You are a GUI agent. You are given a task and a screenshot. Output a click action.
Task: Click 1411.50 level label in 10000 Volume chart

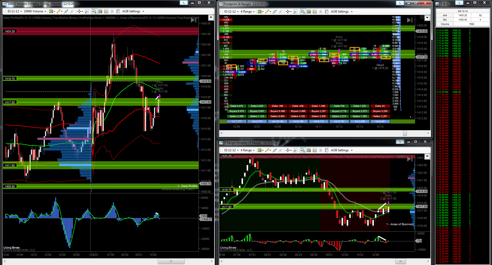(x=10, y=165)
